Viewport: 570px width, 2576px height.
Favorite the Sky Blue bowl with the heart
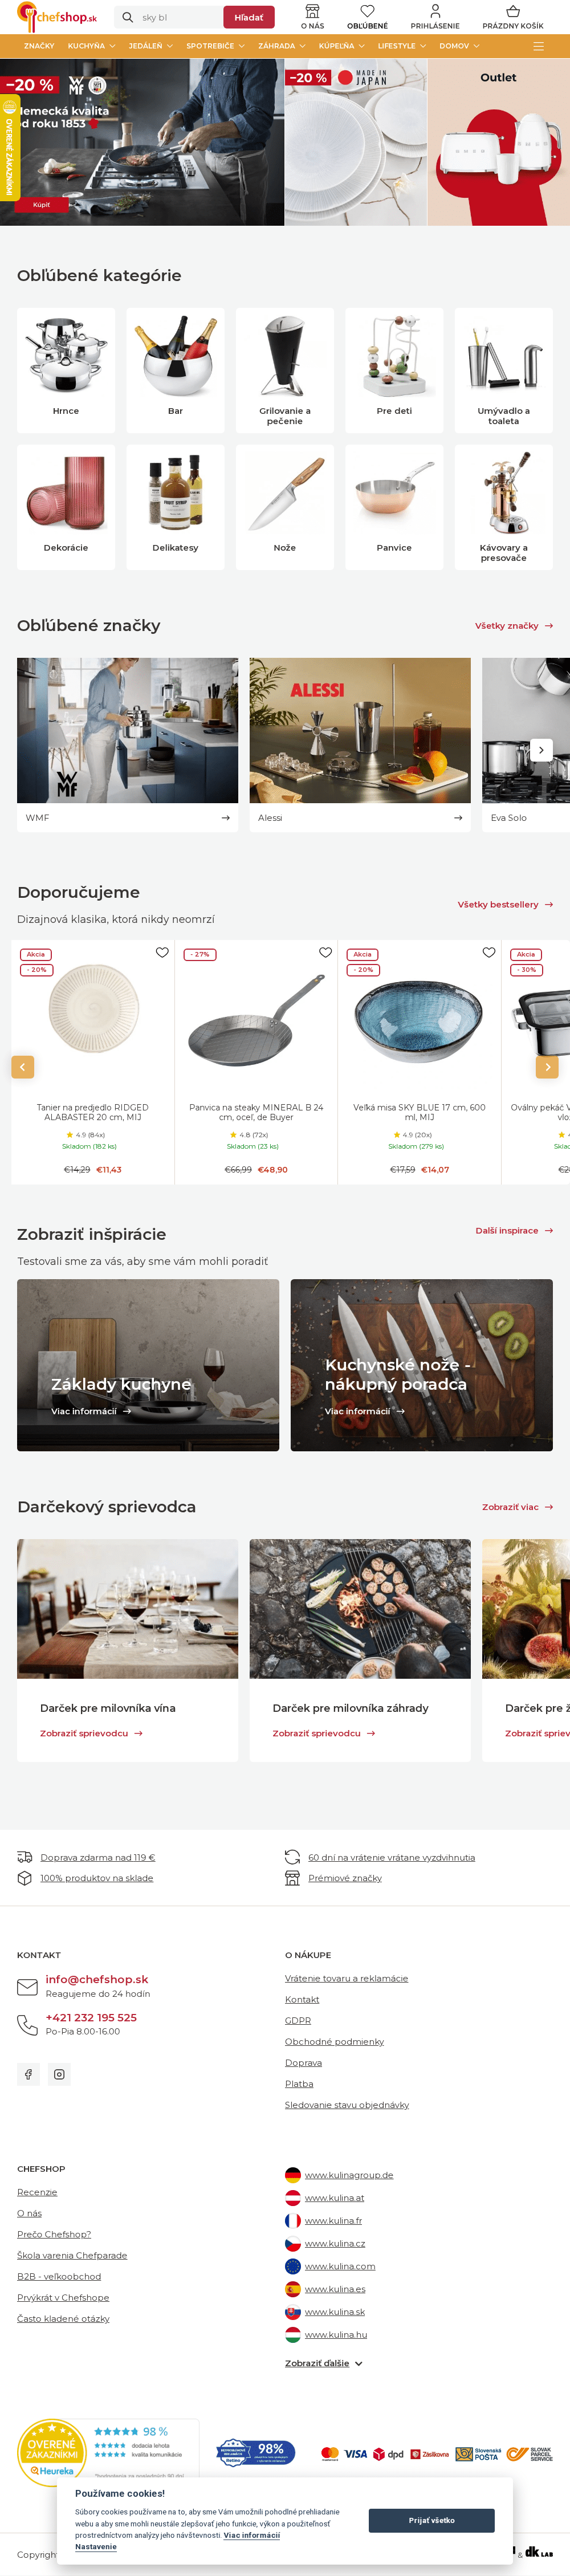click(489, 952)
